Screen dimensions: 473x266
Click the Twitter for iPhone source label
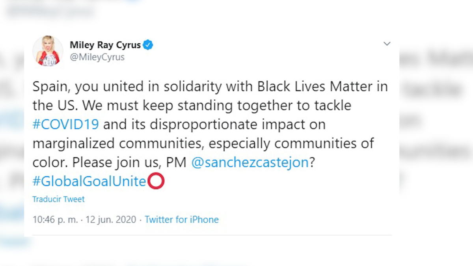pos(182,219)
